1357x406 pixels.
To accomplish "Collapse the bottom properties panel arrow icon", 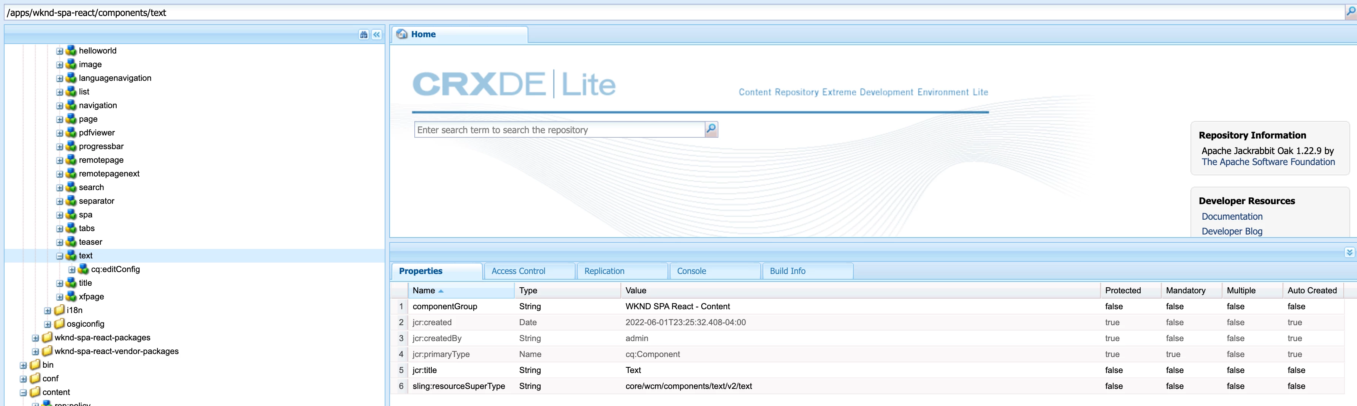I will pos(1349,252).
